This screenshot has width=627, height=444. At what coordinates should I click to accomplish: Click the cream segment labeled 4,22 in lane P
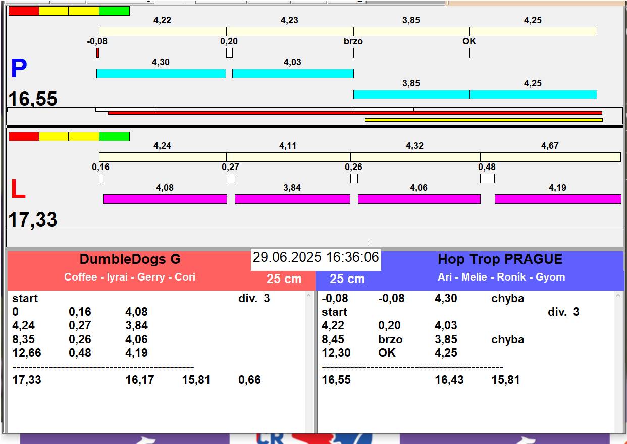[163, 31]
